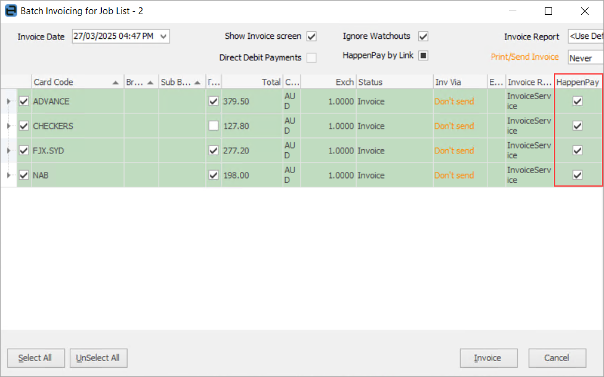This screenshot has width=604, height=377.
Task: Uncheck HappenPay for FJX.SYD row
Action: [577, 150]
